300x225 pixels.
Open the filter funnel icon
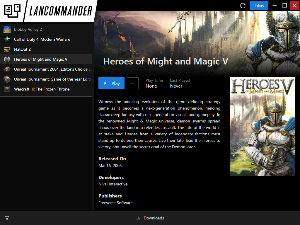7,218
